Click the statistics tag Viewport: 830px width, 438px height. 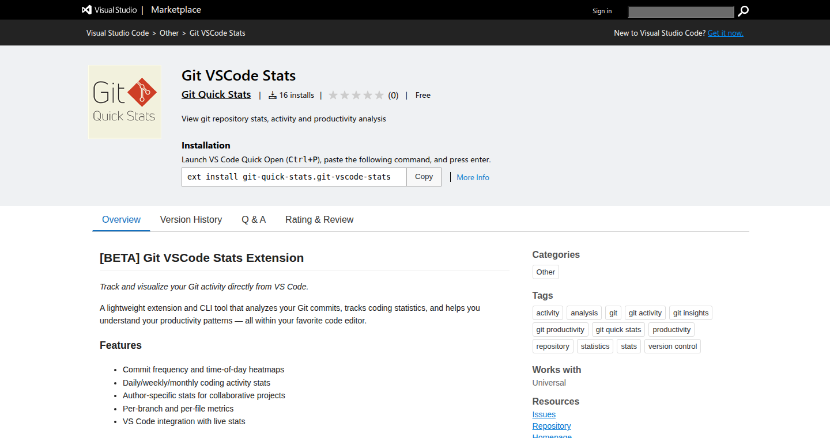coord(595,346)
